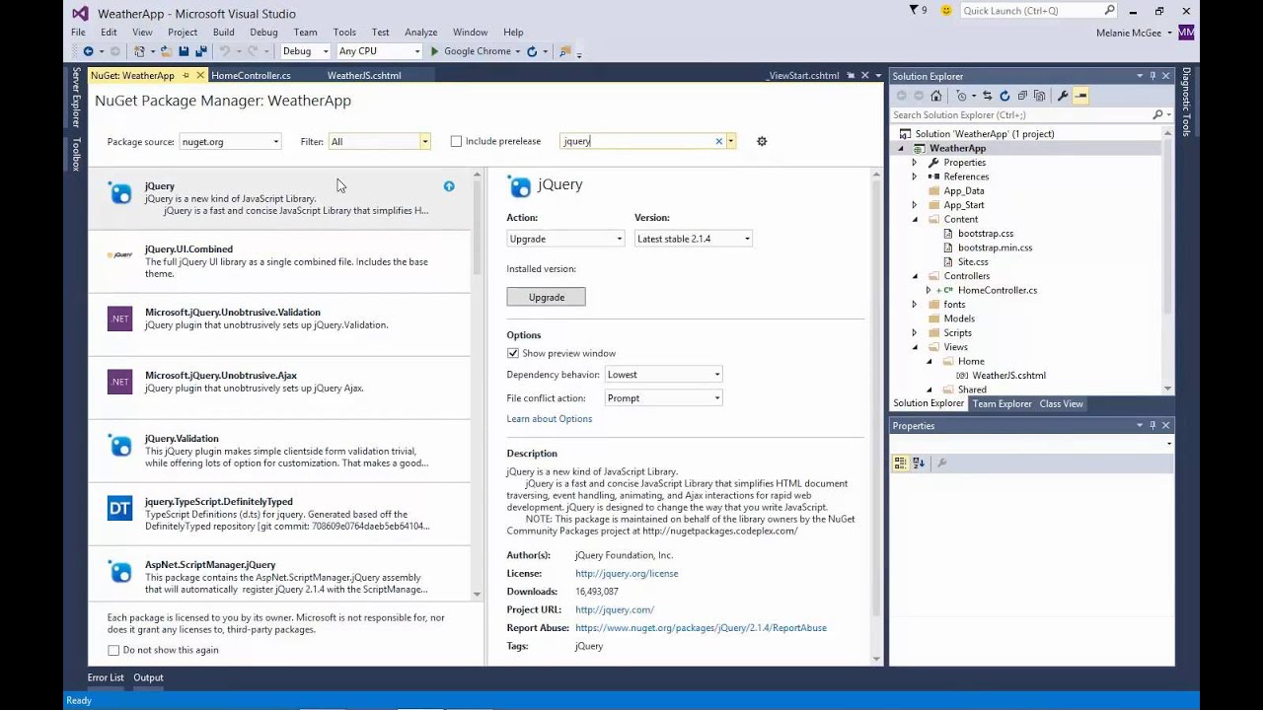Click the feedback smiley icon

946,10
